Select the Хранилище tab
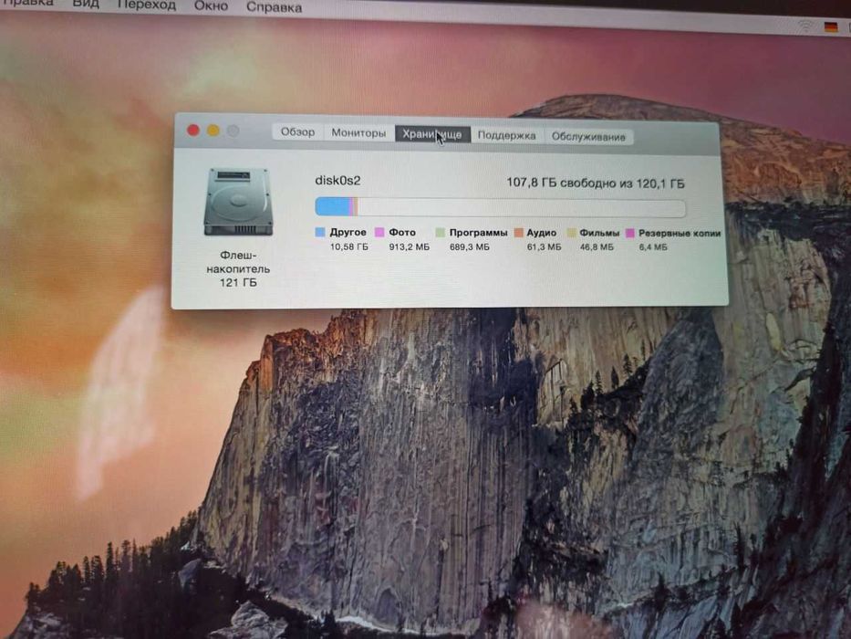Viewport: 851px width, 639px height. 432,134
